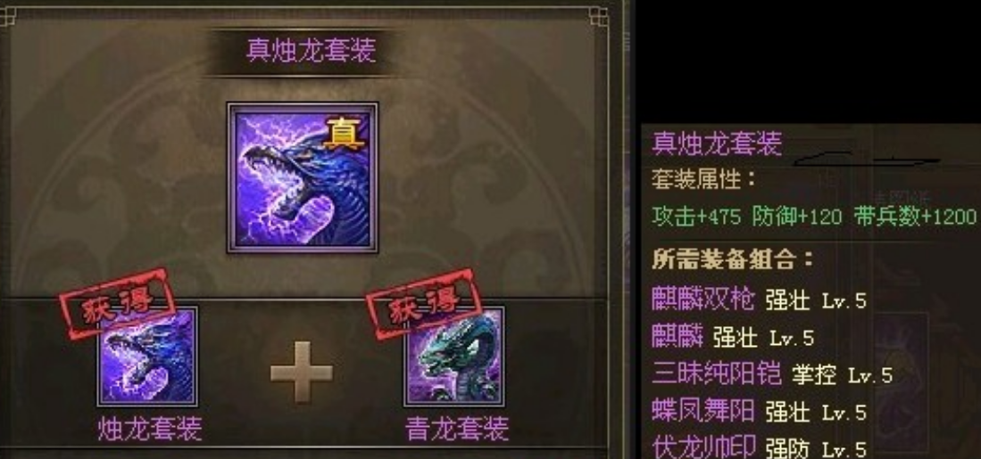
Task: Select 蝶凤舞阳 强壮 Lv.5 entry
Action: pyautogui.click(x=759, y=412)
